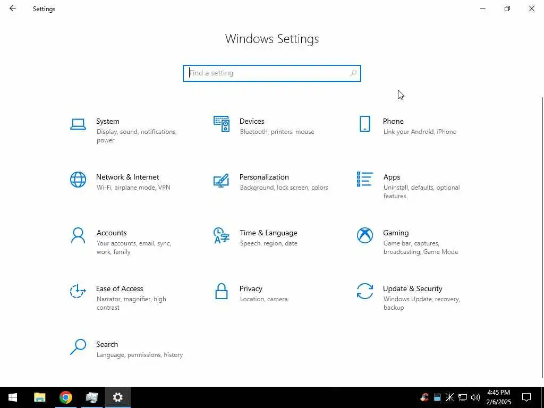
Task: Open the Accounts settings title
Action: (x=112, y=233)
